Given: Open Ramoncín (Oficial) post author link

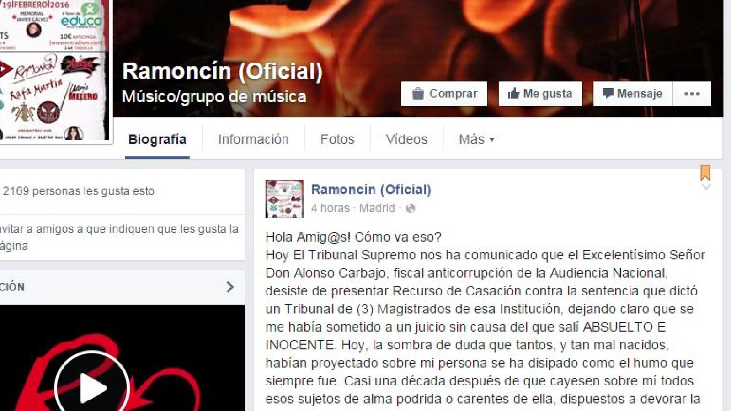Looking at the screenshot, I should [x=371, y=190].
